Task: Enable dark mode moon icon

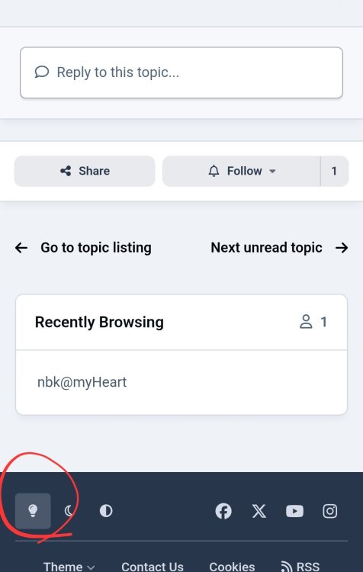Action: click(x=69, y=511)
